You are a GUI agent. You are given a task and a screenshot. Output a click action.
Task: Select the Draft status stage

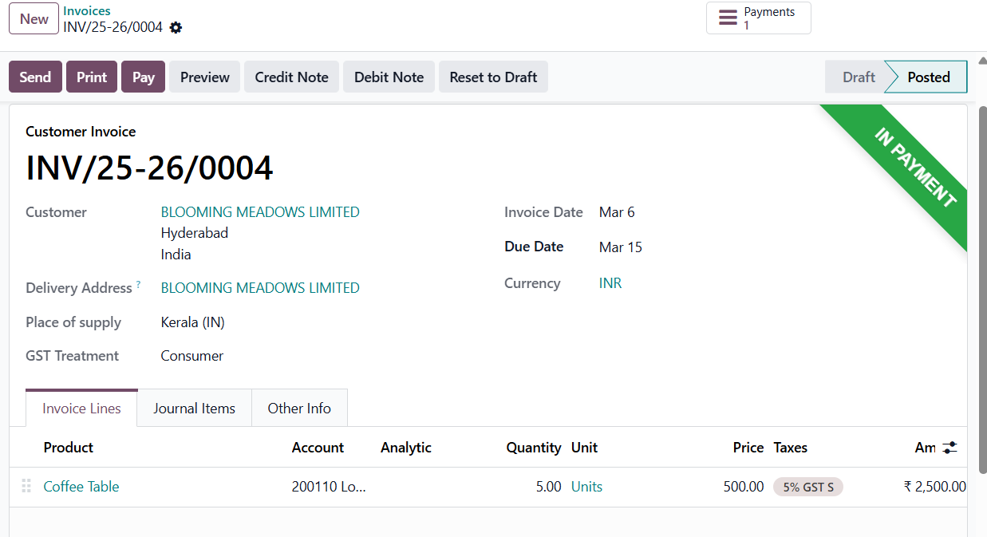(x=859, y=77)
